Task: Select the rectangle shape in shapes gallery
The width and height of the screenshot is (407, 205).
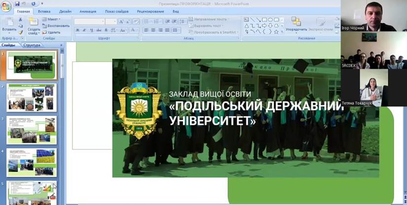Action: (x=264, y=20)
